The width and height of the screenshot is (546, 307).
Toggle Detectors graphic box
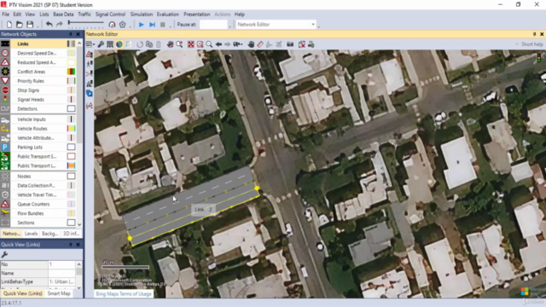[71, 109]
